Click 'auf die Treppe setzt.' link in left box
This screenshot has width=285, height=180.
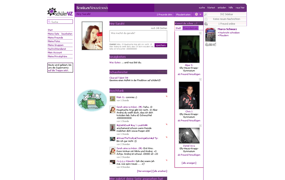point(58,70)
